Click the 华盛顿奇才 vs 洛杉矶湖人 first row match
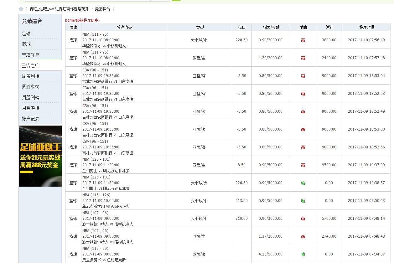Viewport: 394px width, 263px height. coord(104,46)
